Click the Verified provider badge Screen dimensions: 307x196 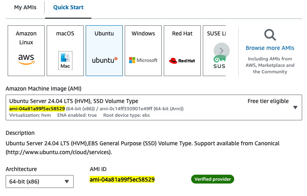212,179
